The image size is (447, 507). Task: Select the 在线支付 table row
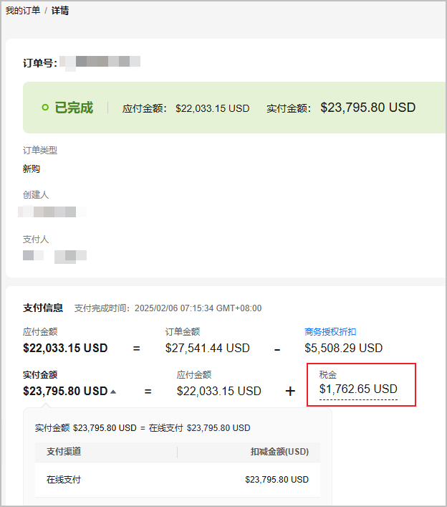click(x=178, y=480)
